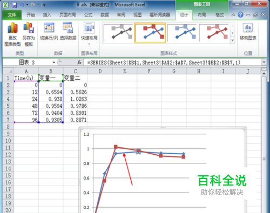Click the Help question mark icon

[240, 15]
